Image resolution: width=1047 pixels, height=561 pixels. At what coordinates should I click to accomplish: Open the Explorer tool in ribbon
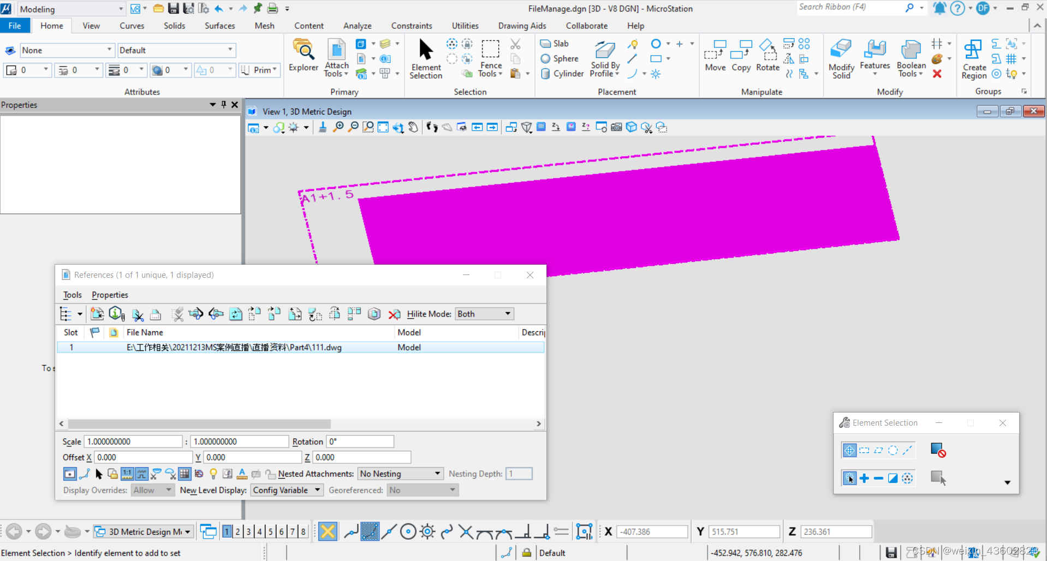click(x=304, y=56)
